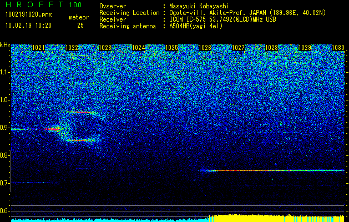Select observer name Masayuki Kobayashi
This screenshot has height=222, width=349.
tap(199, 6)
